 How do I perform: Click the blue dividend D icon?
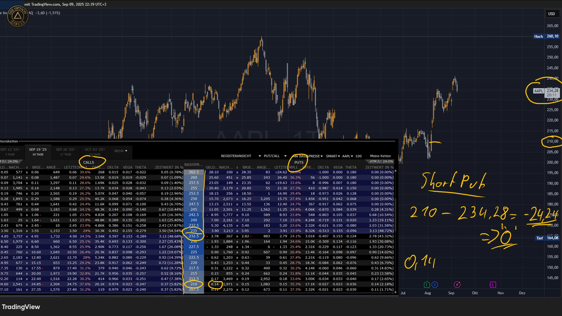coord(435,285)
